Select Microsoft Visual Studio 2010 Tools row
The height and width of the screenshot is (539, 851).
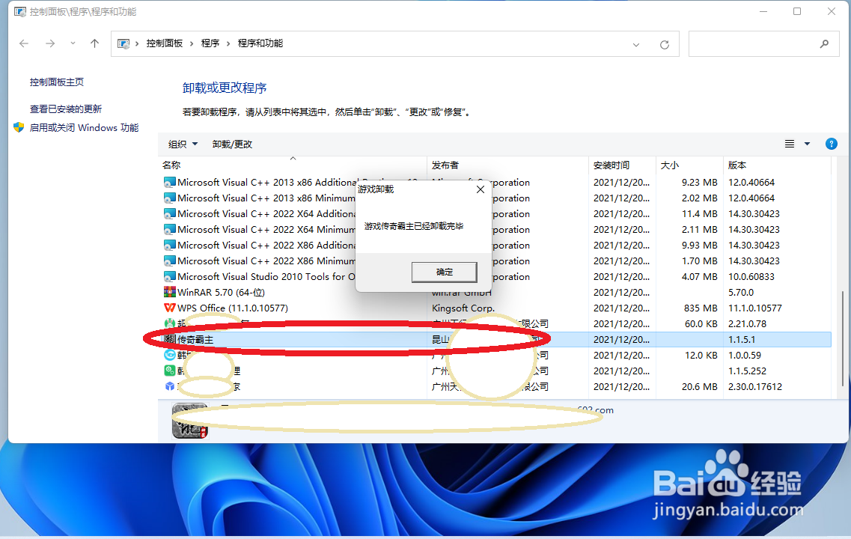coord(496,277)
